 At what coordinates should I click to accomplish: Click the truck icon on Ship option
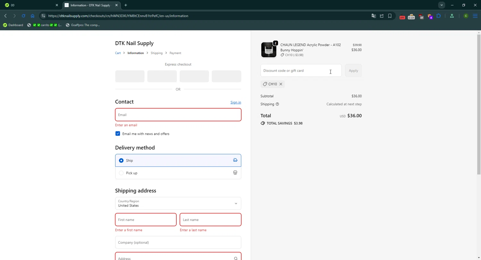235,160
